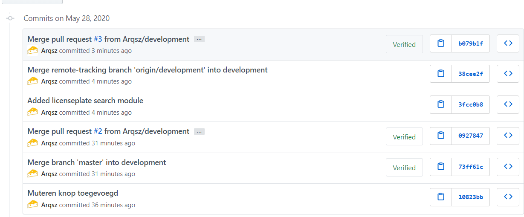This screenshot has width=524, height=217.
Task: Expand description of pull request #2 commit
Action: point(199,132)
